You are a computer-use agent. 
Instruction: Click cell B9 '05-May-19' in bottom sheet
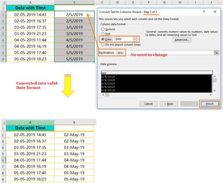pyautogui.click(x=74, y=179)
